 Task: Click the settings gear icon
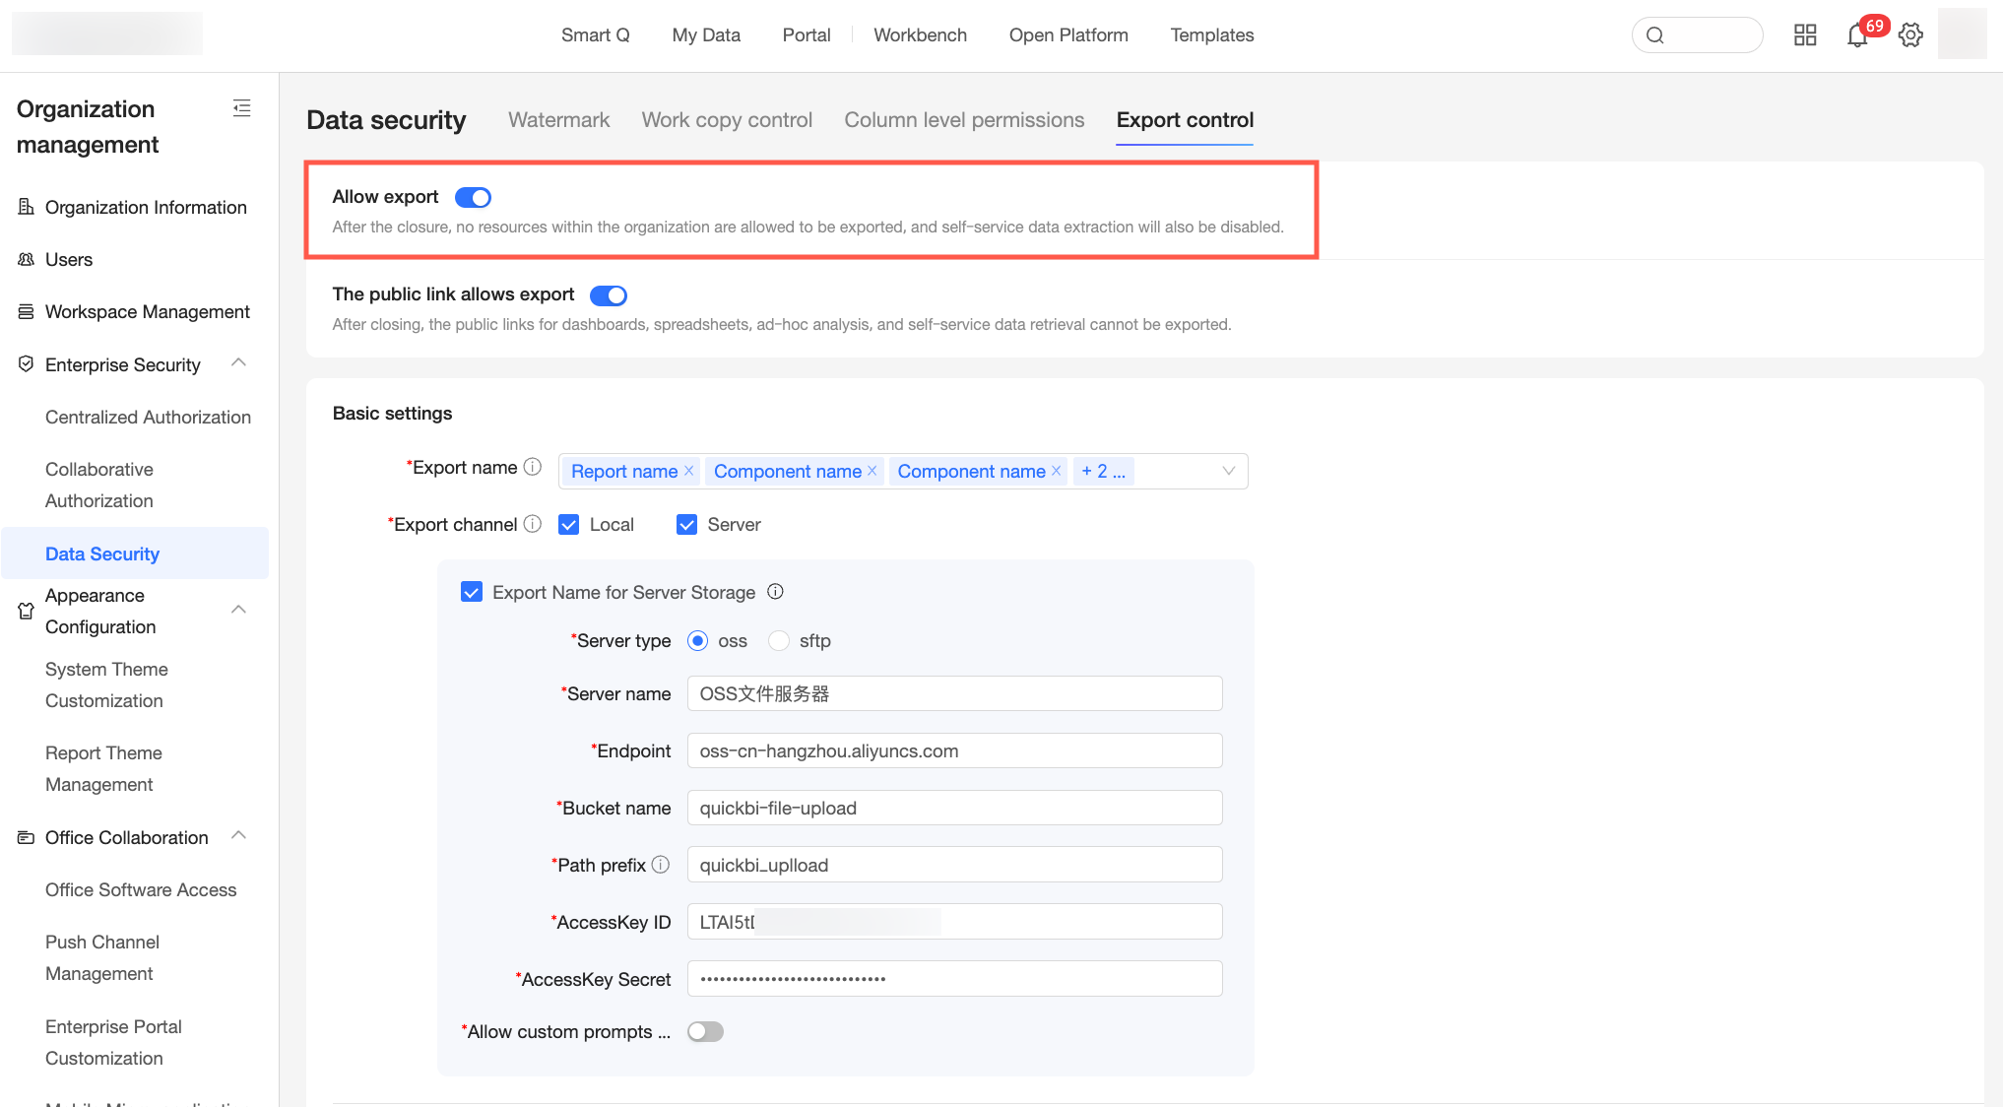[x=1910, y=35]
